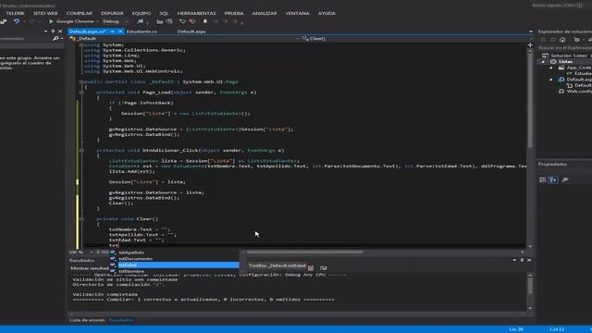Switch to the Lista de errores tab
This screenshot has height=333, width=592.
pos(87,320)
